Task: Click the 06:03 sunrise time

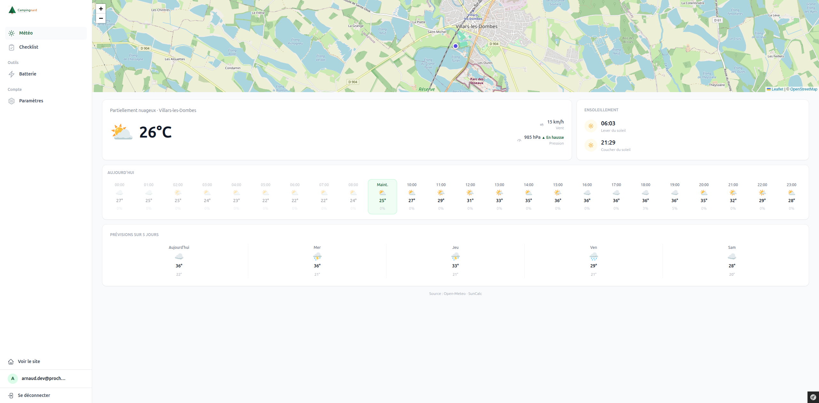Action: coord(608,123)
